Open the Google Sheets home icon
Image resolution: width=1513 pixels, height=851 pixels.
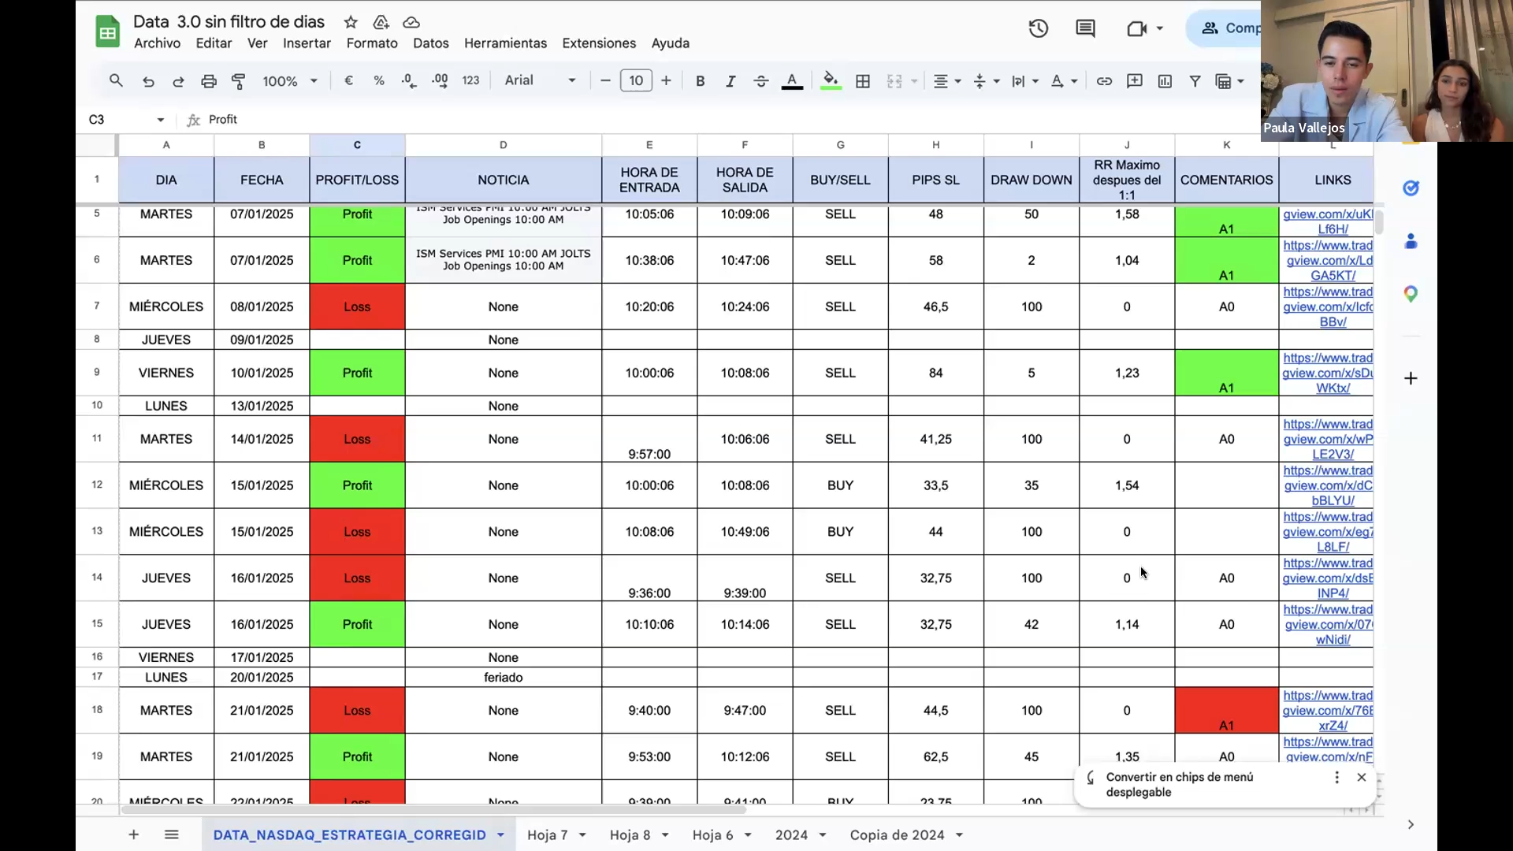click(x=107, y=32)
